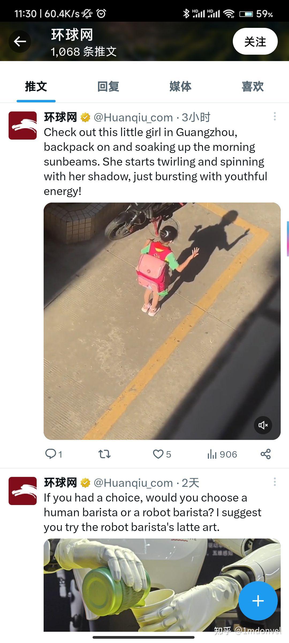Switch to 回复 tab
Viewport: 289px width, 643px height.
(108, 87)
